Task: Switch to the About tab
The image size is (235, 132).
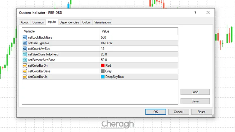Action: (x=25, y=22)
